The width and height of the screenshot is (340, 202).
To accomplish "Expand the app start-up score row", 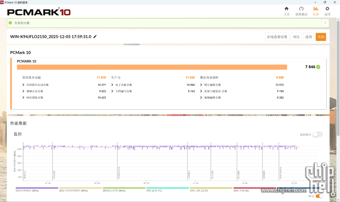I will pyautogui.click(x=24, y=85).
